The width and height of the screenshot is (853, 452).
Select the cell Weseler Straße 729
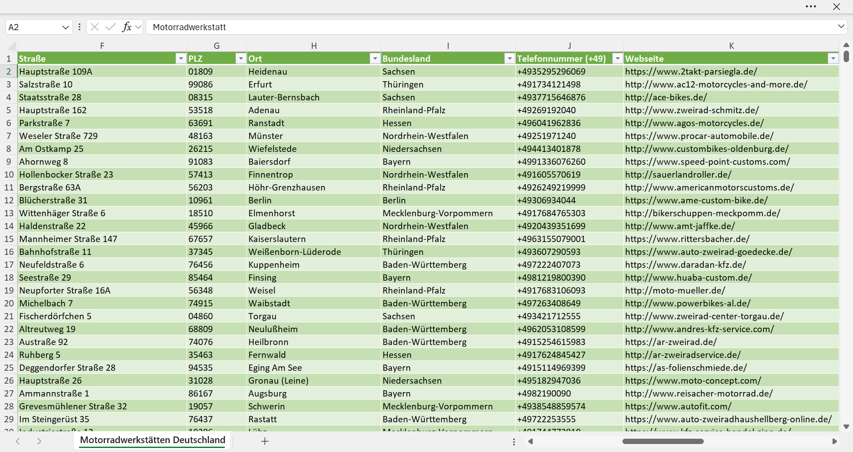click(x=102, y=136)
